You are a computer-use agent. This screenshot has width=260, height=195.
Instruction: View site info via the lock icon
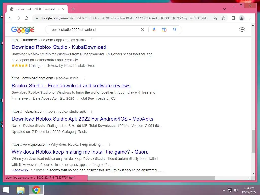click(37, 18)
